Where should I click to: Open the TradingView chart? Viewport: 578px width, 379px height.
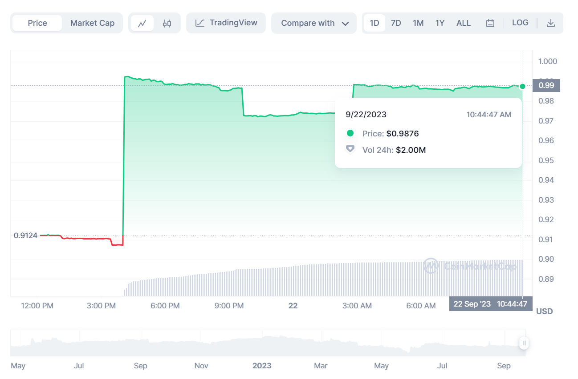[226, 23]
